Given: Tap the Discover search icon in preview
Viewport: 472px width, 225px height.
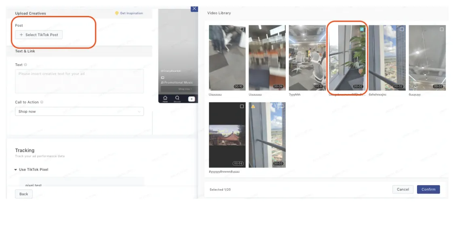Looking at the screenshot, I should click(177, 99).
